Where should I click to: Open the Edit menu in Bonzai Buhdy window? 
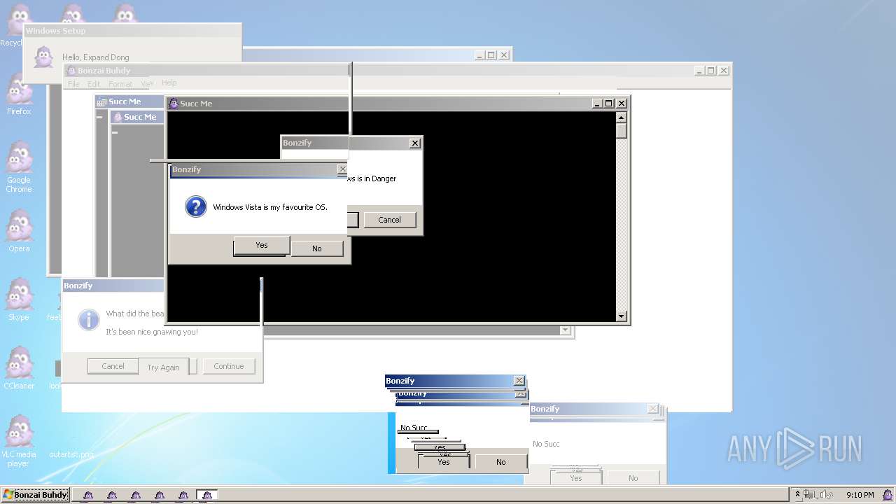tap(94, 84)
